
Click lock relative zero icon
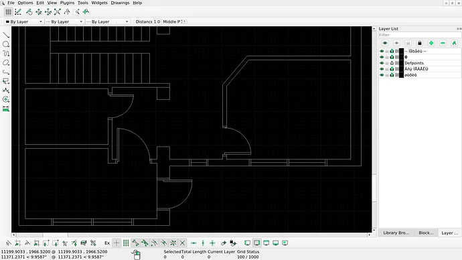(233, 243)
